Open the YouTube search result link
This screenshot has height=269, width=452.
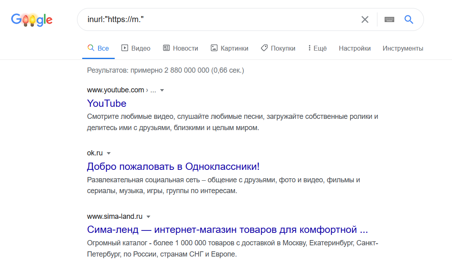click(107, 104)
